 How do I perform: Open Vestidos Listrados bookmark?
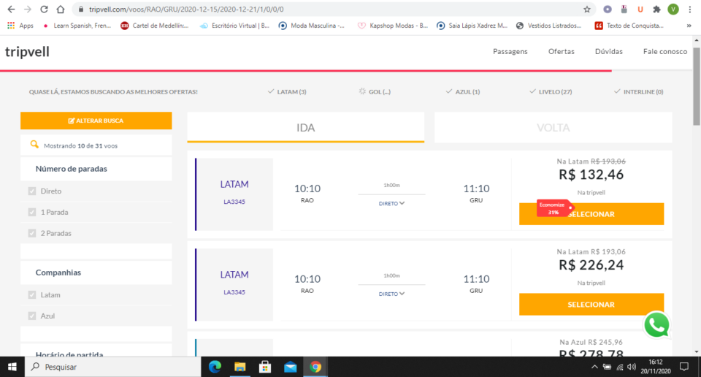click(548, 26)
